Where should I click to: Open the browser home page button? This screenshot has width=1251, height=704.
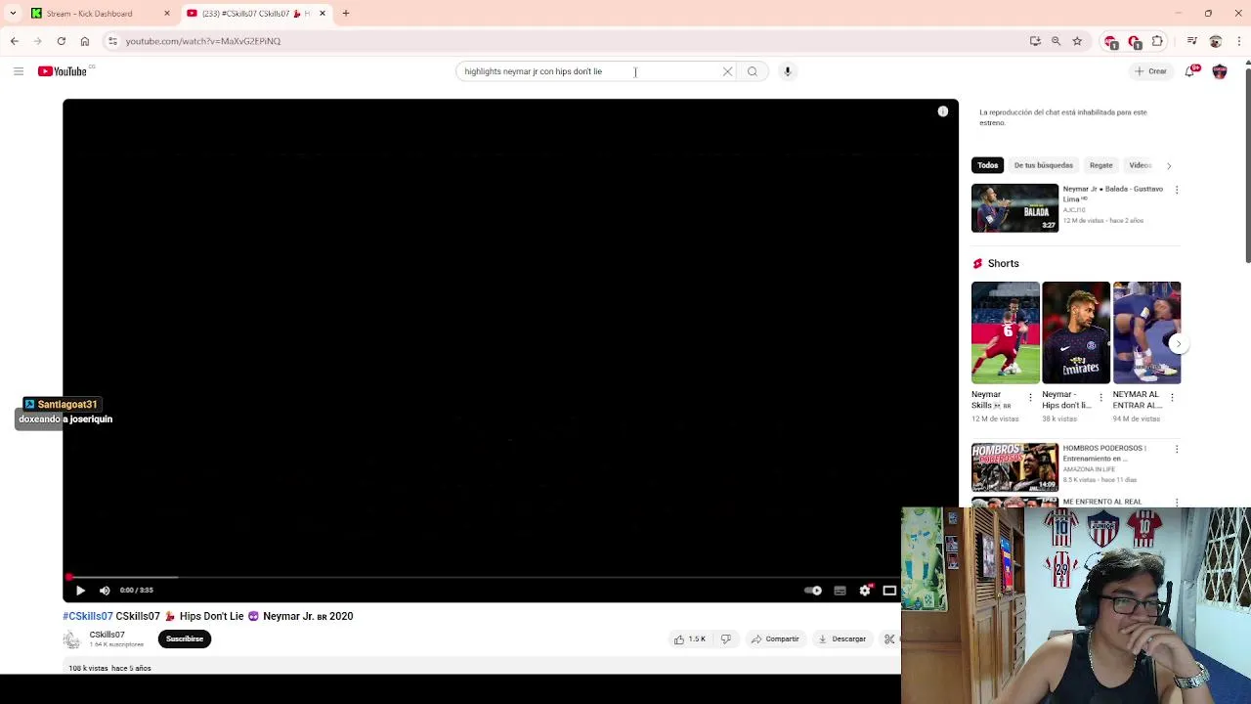[85, 41]
